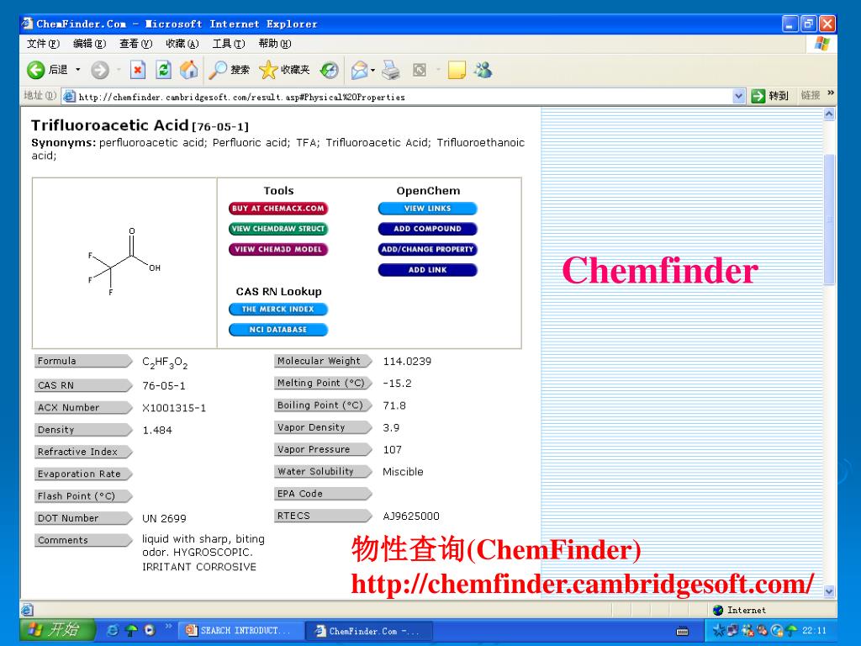
Task: Open the 查看(V) View menu
Action: [x=135, y=44]
